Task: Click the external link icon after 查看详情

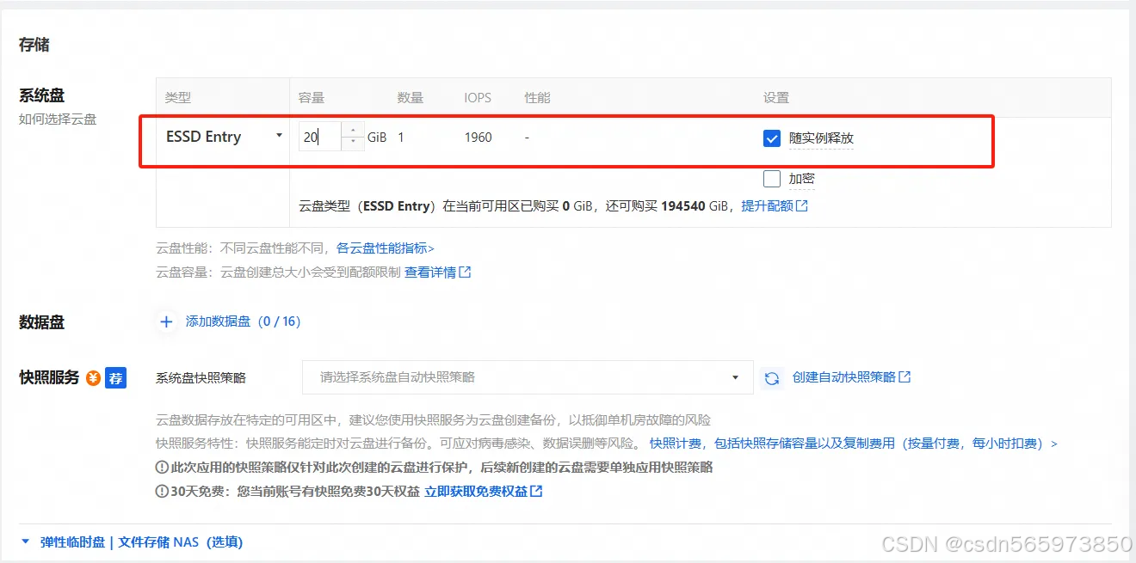Action: [x=466, y=272]
